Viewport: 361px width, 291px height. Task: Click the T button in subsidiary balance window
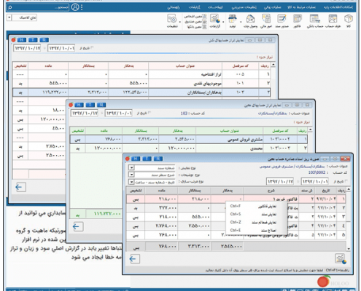90,105
